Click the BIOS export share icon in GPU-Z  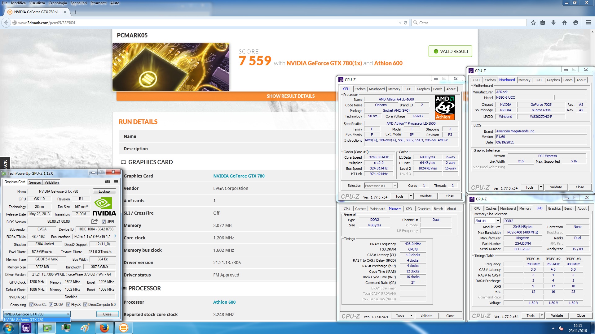click(95, 221)
